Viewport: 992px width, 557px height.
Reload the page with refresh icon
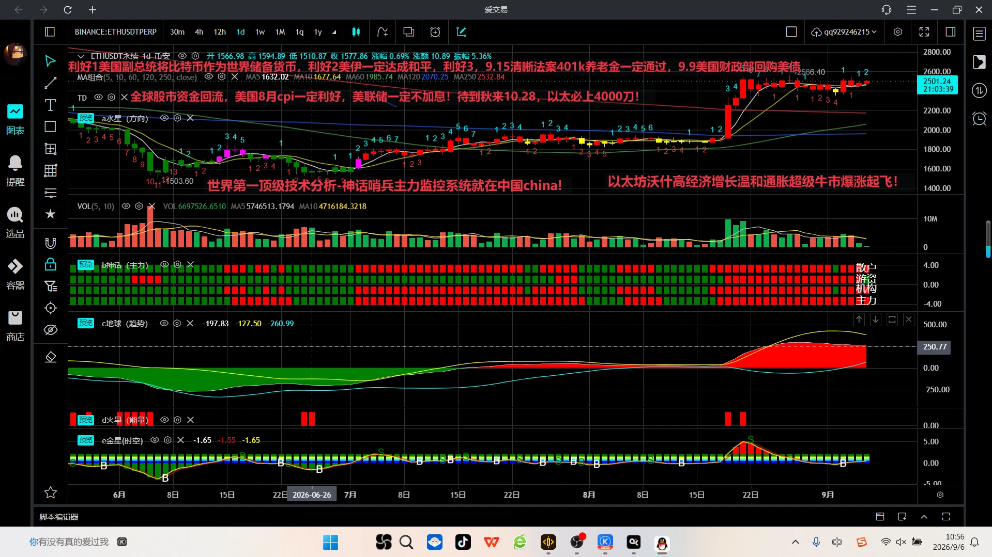click(68, 10)
